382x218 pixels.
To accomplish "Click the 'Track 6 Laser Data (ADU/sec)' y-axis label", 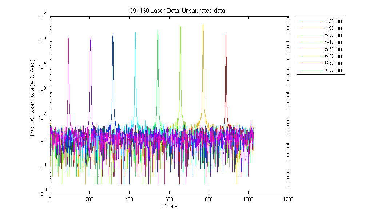I will [x=32, y=98].
